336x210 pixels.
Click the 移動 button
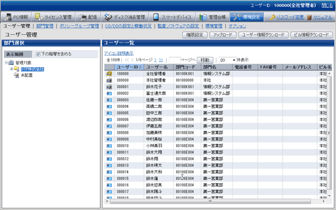coord(205,60)
